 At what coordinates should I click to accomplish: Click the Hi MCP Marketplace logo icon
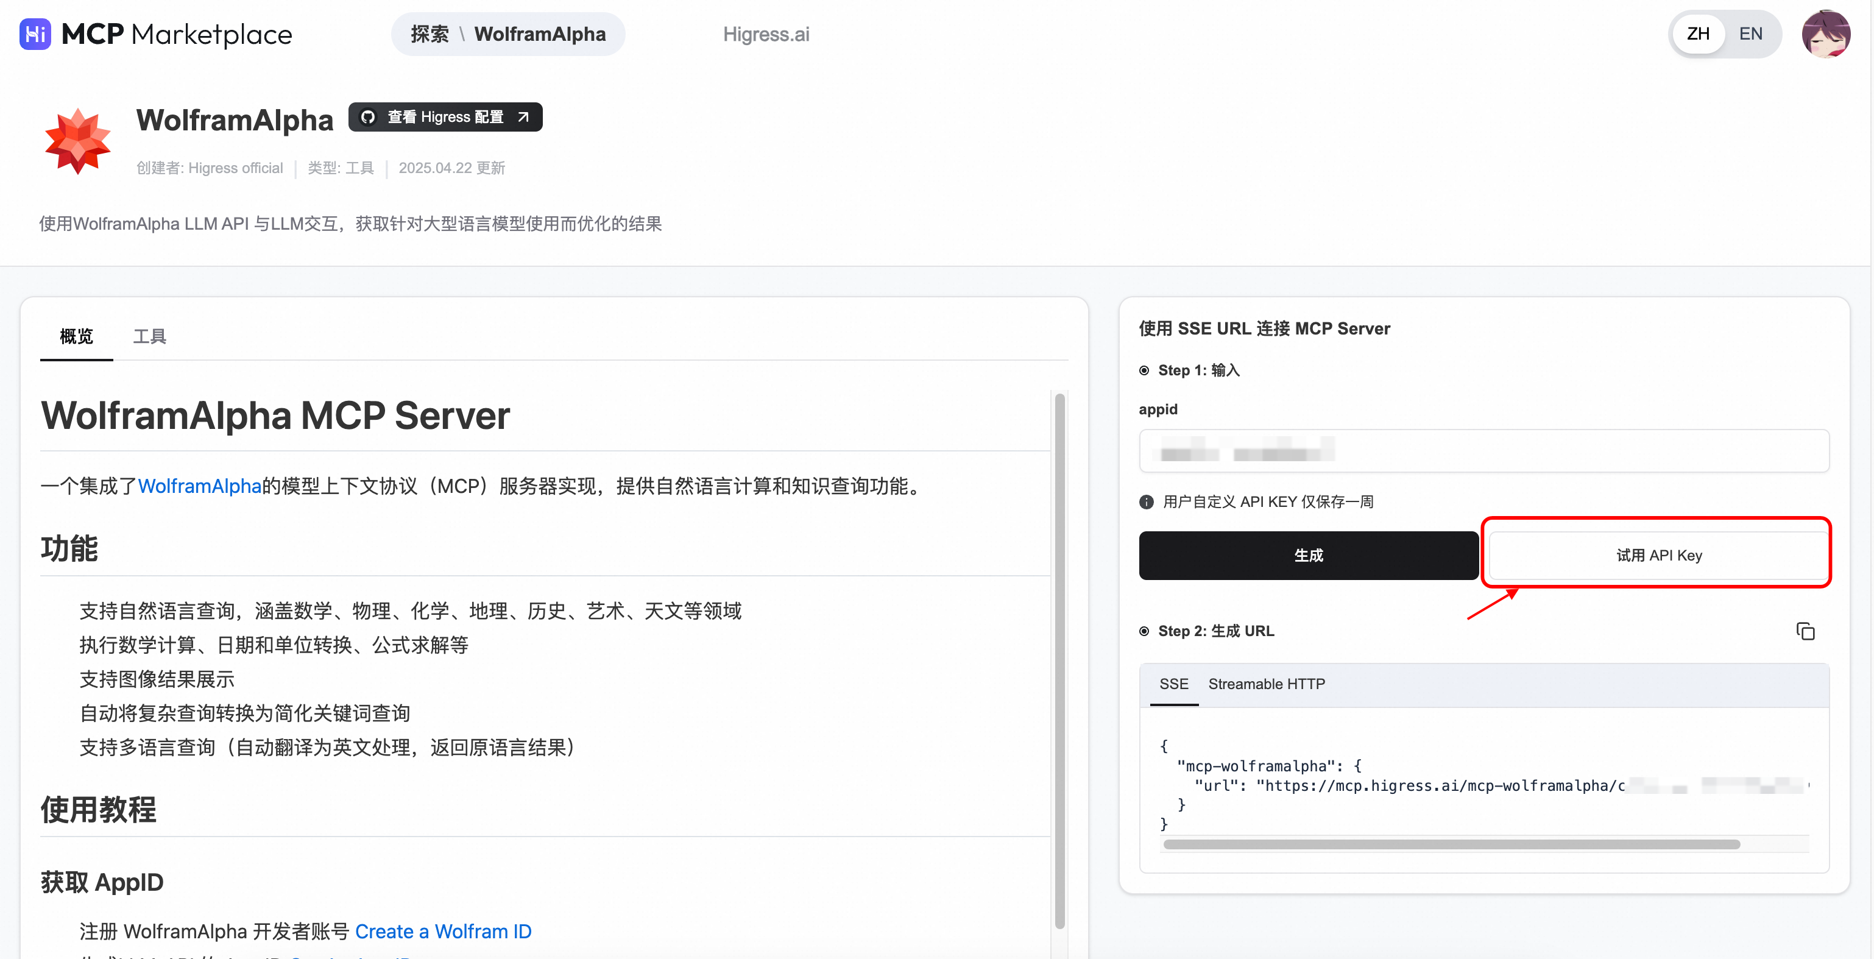(x=34, y=34)
